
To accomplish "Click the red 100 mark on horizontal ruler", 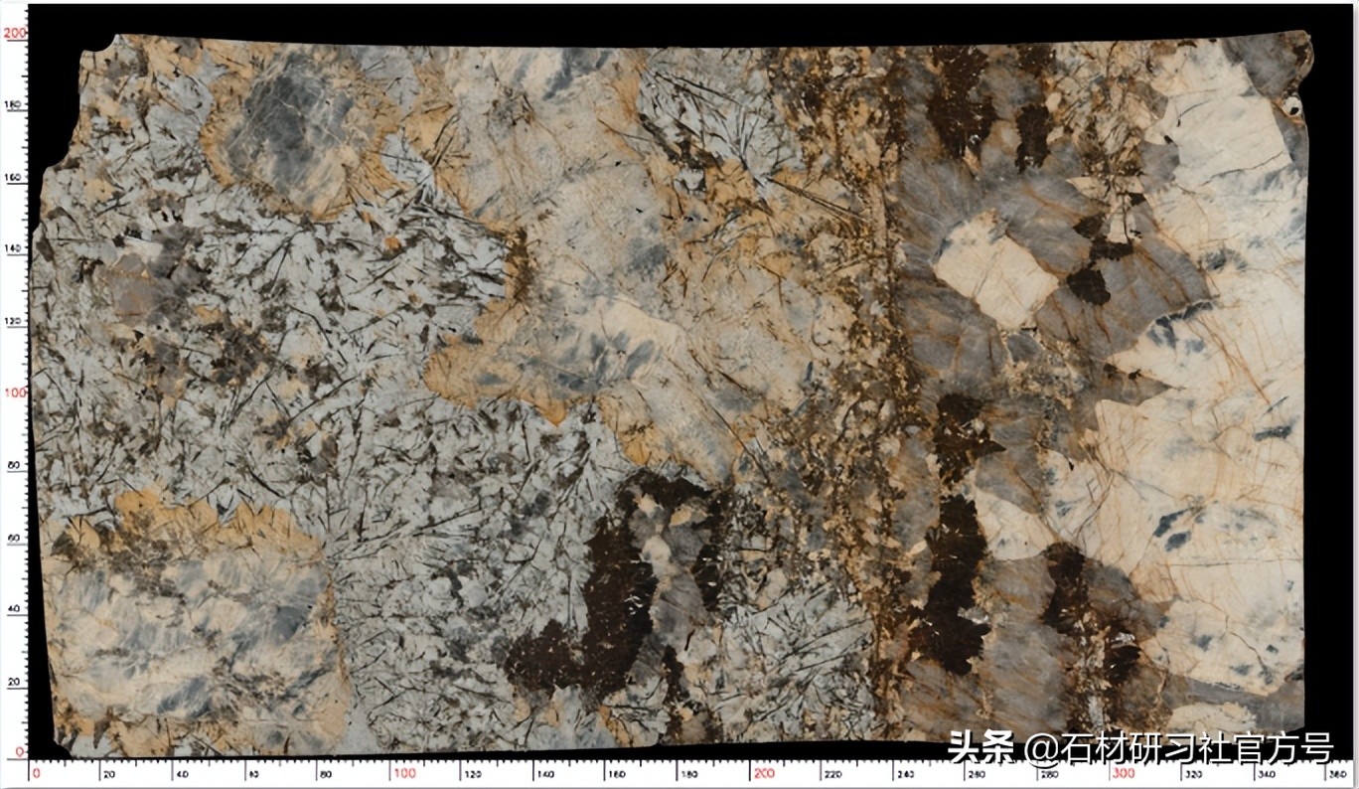I will (403, 773).
